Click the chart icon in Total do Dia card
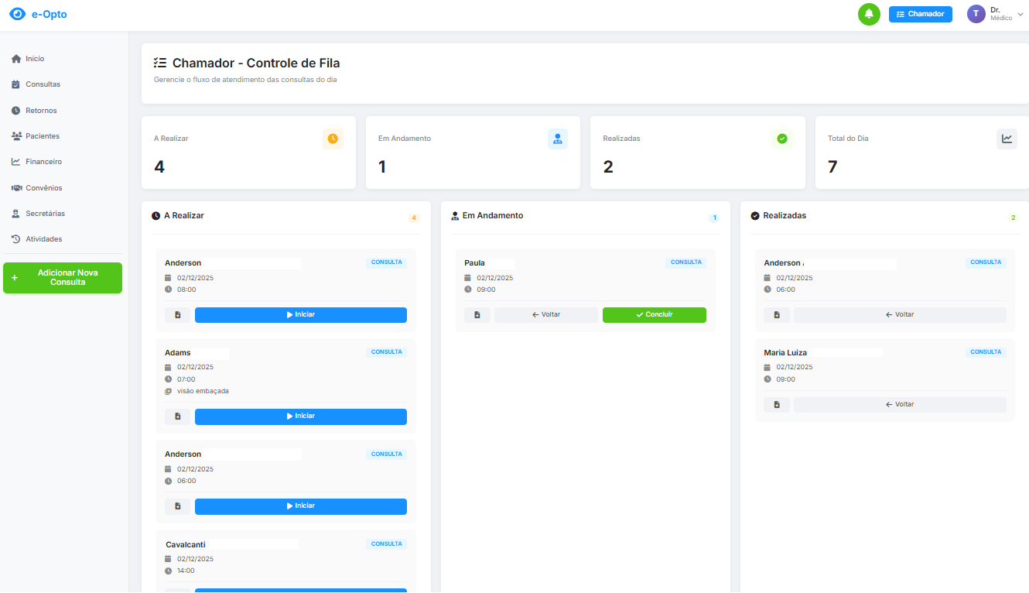Screen dimensions: 1029x593 pos(1007,139)
